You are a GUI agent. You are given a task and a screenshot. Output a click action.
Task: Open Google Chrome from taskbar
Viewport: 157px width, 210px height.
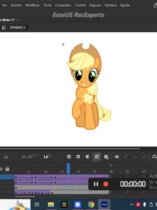point(91,204)
